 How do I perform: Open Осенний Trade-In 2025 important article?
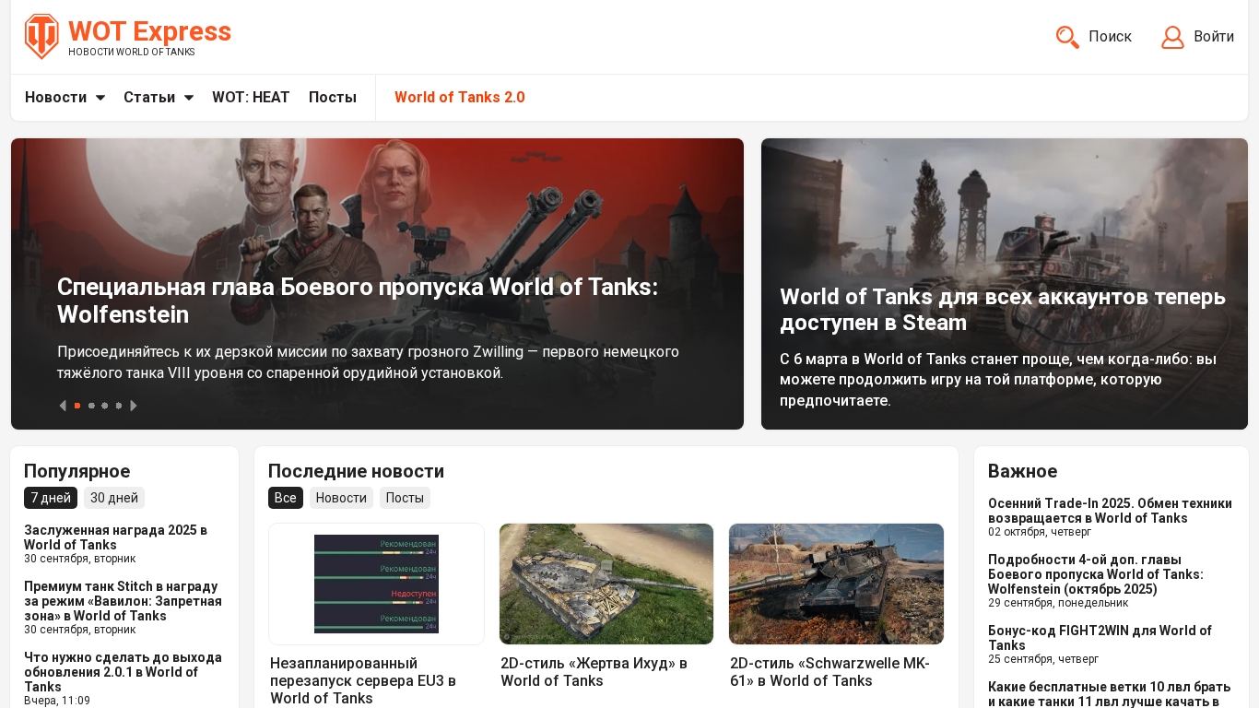point(1110,511)
